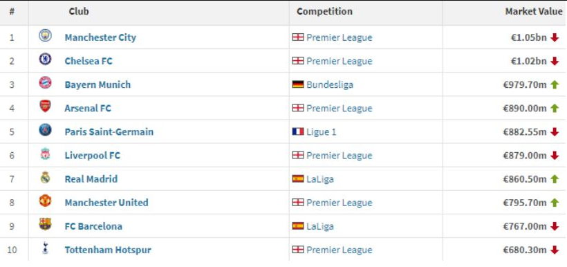Sort table by Market Value header
This screenshot has width=567, height=267.
point(534,12)
